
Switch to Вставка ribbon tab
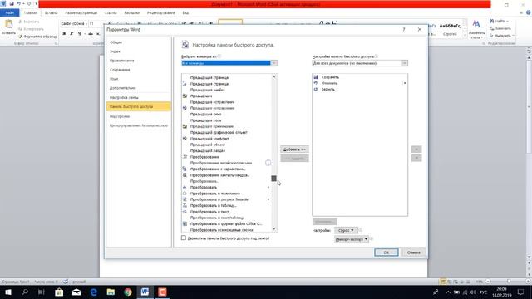pyautogui.click(x=51, y=13)
